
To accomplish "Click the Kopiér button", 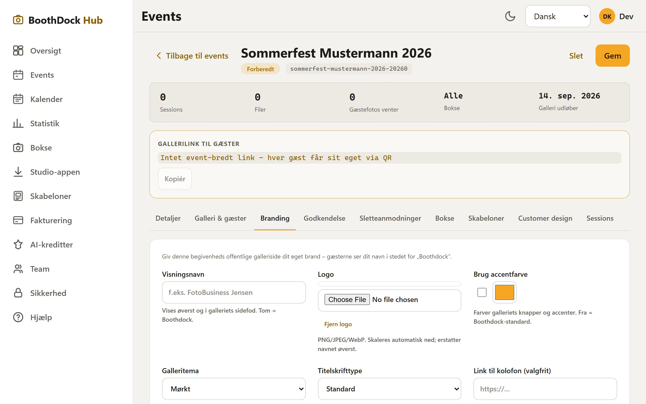I will pyautogui.click(x=175, y=179).
